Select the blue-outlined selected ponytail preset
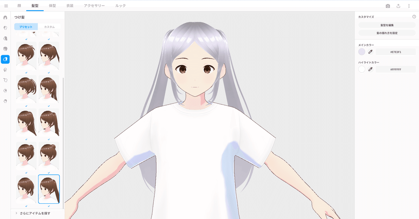This screenshot has width=419, height=219. [49, 189]
